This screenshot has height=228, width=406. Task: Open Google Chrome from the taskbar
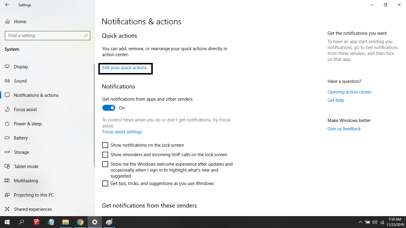click(80, 222)
